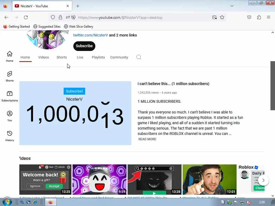This screenshot has height=206, width=275.
Task: Open the Live tab
Action: (80, 57)
